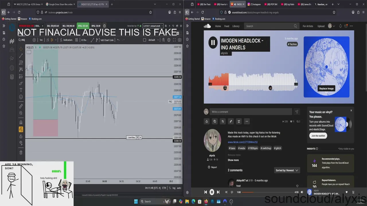Open the track's more options ellipsis
The height and width of the screenshot is (206, 367).
point(247,121)
